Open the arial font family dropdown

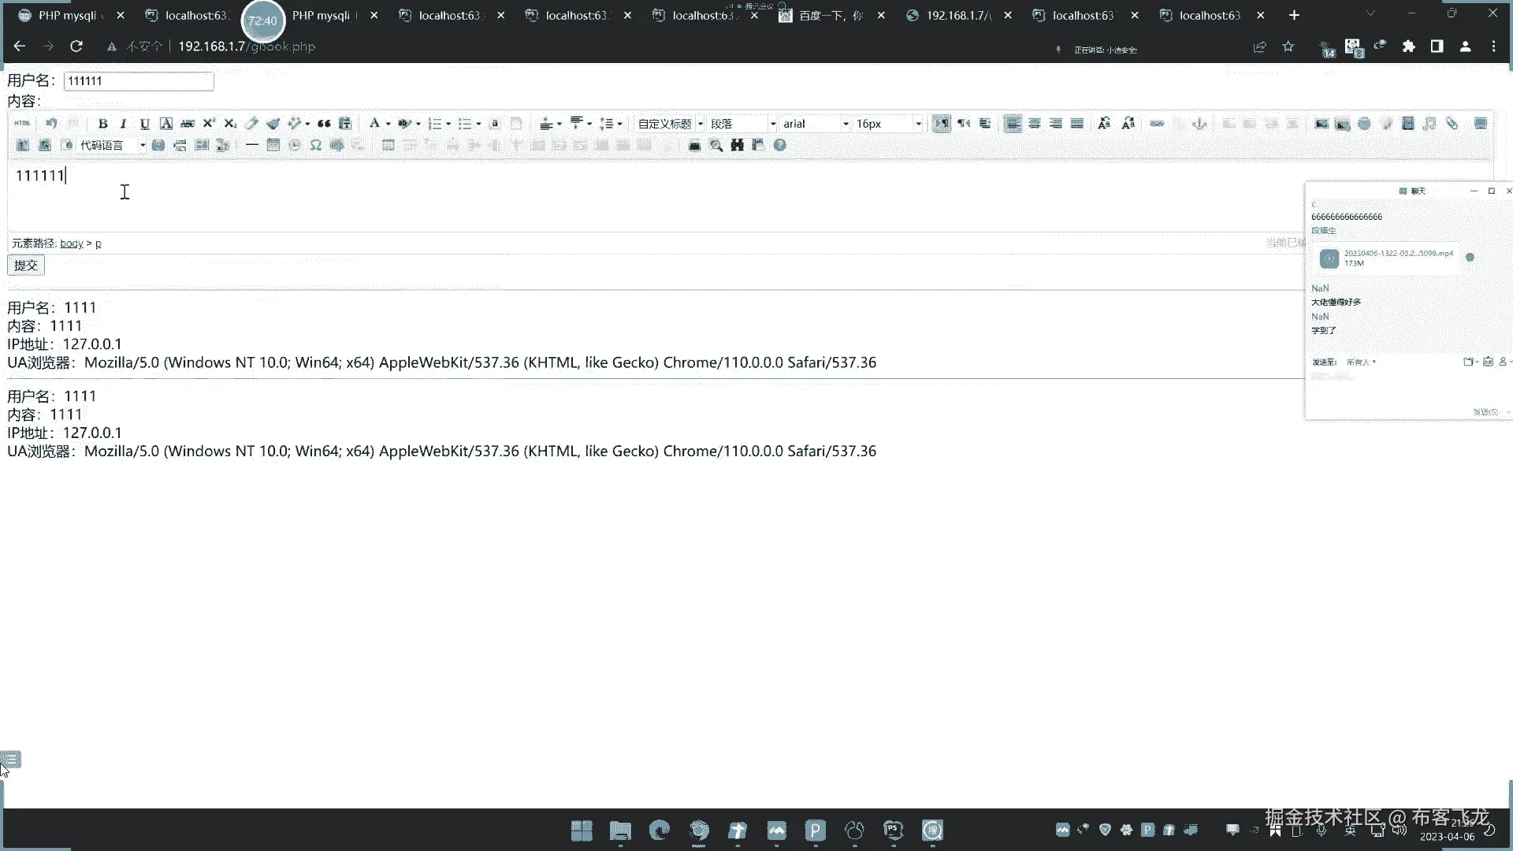[x=815, y=124]
